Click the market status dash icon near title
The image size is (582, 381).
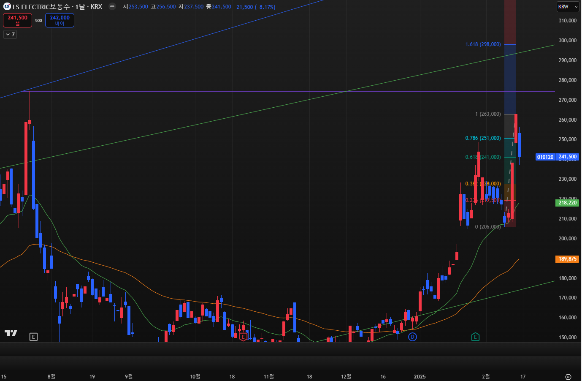[112, 6]
